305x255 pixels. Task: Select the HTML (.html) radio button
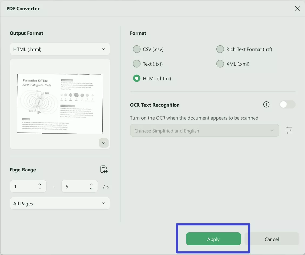tap(137, 79)
